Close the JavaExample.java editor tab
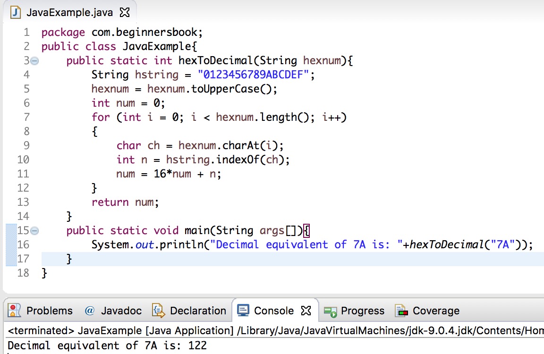 coord(125,12)
